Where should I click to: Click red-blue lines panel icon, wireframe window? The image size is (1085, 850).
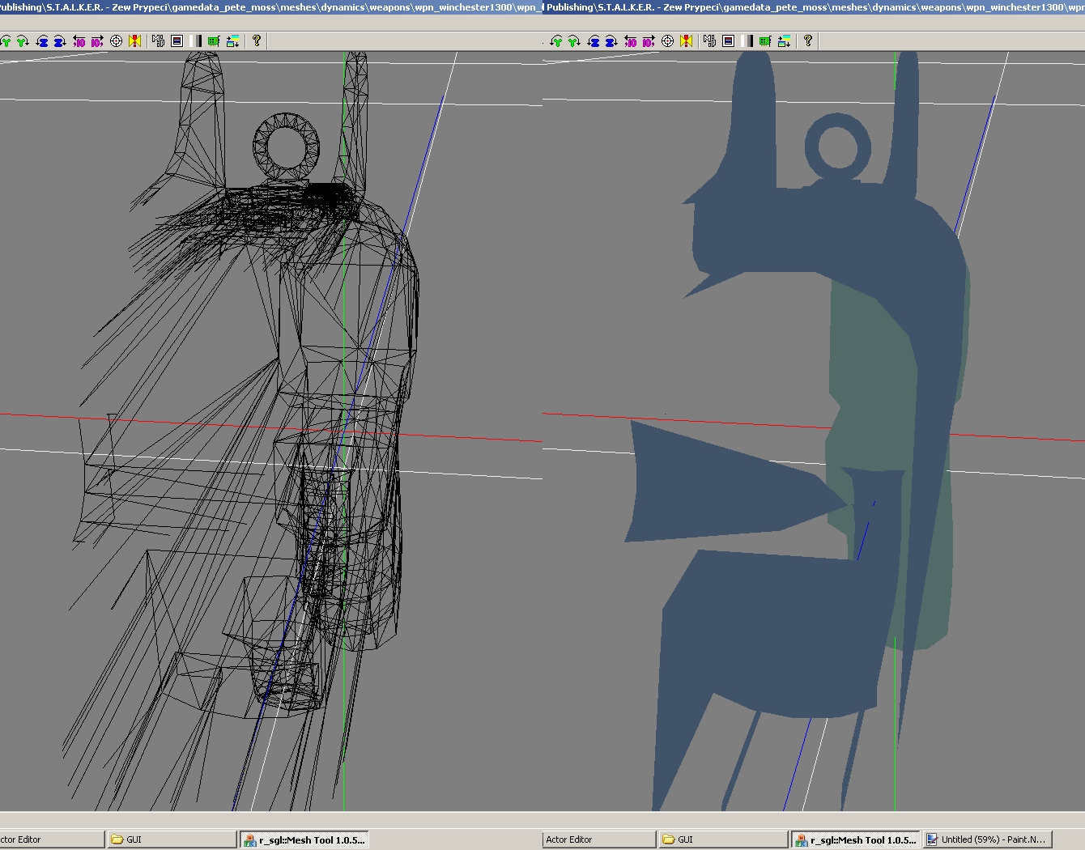coord(177,41)
